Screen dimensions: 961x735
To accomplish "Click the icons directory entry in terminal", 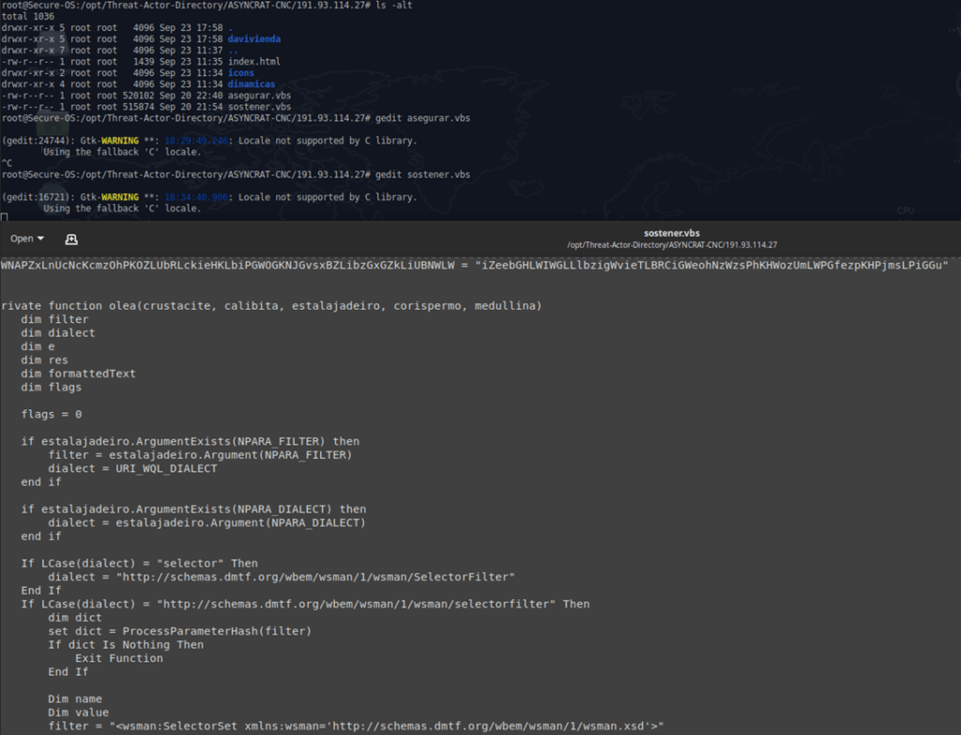I will coord(240,72).
